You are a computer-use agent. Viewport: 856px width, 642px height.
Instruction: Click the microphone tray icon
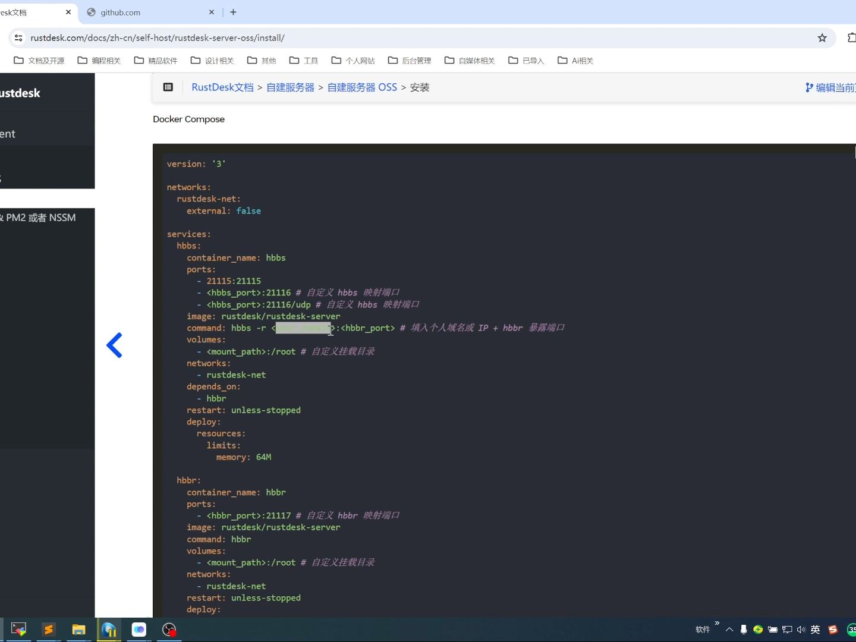tap(744, 630)
